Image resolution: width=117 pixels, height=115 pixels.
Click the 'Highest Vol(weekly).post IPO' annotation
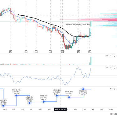78,24
